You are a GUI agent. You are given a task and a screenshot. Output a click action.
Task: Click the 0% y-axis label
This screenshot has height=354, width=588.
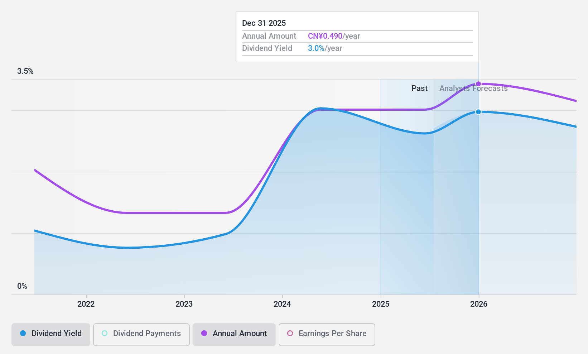[x=22, y=286]
